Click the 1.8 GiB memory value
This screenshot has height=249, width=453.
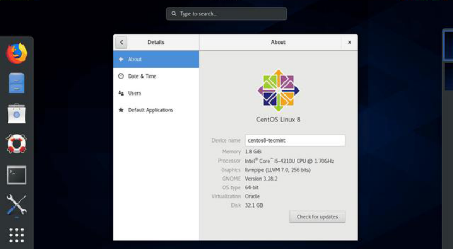pos(253,152)
